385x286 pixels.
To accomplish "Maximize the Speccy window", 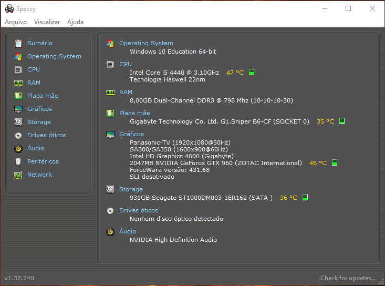I will pos(348,8).
